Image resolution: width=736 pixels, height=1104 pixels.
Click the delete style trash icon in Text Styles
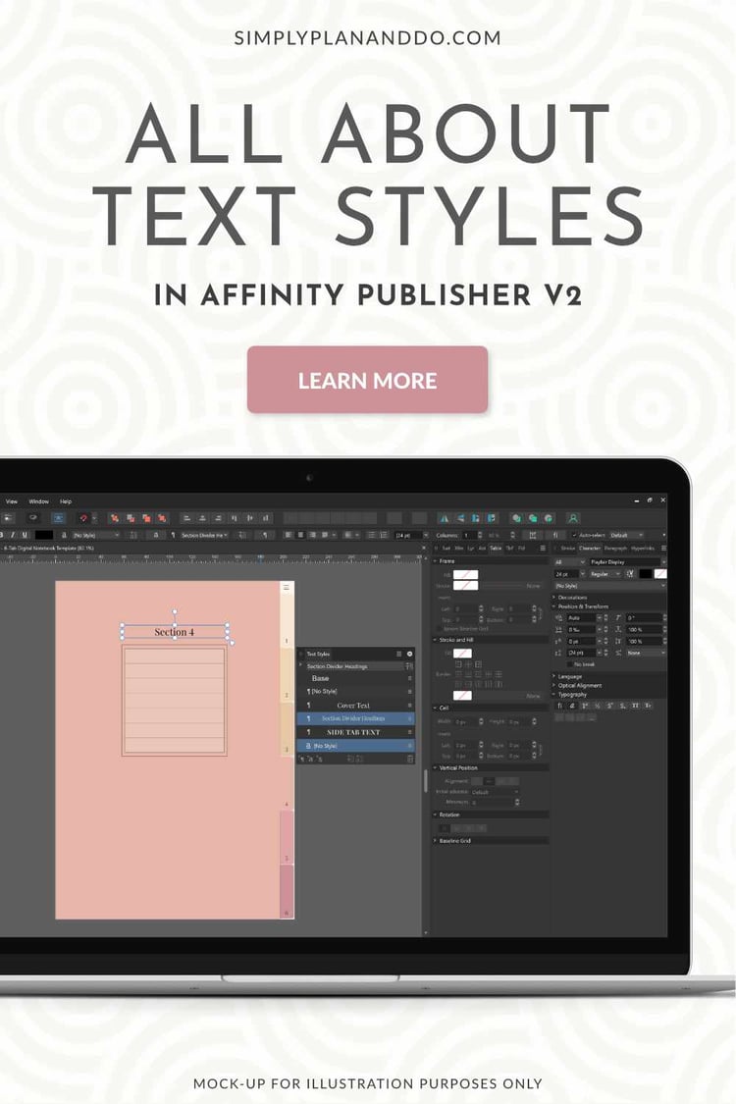409,759
